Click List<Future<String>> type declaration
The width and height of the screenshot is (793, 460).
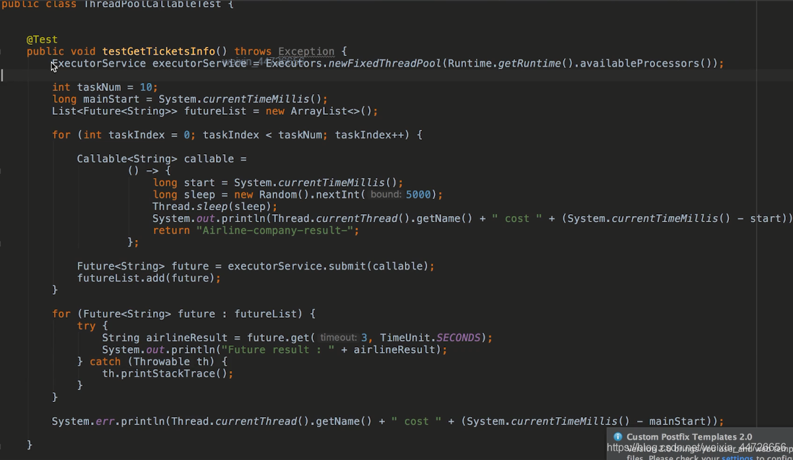tap(115, 111)
